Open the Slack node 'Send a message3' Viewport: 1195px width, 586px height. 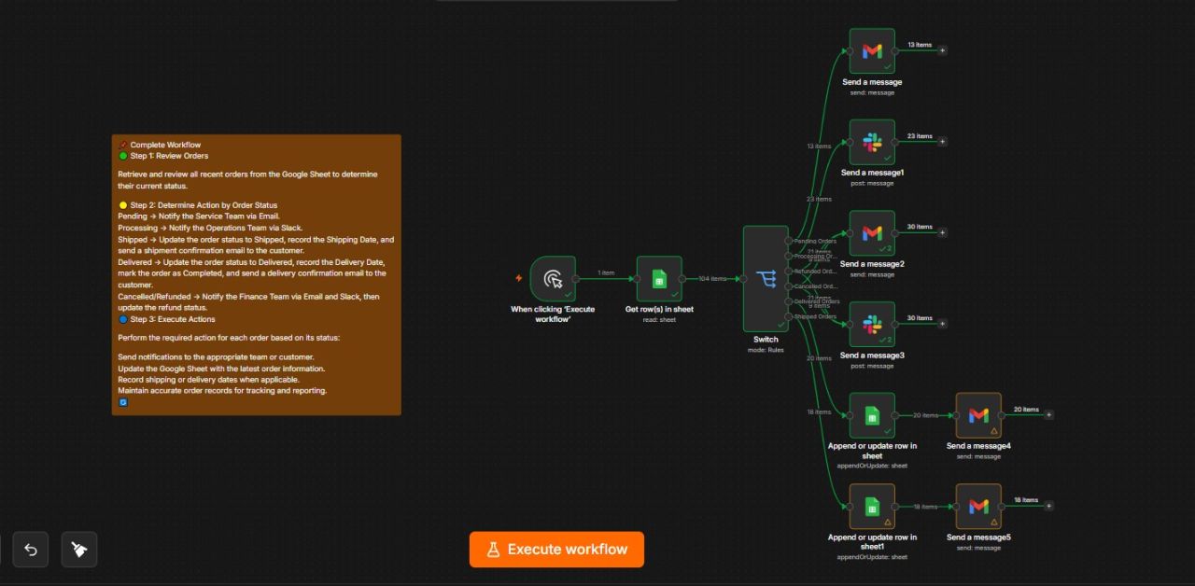coord(872,325)
